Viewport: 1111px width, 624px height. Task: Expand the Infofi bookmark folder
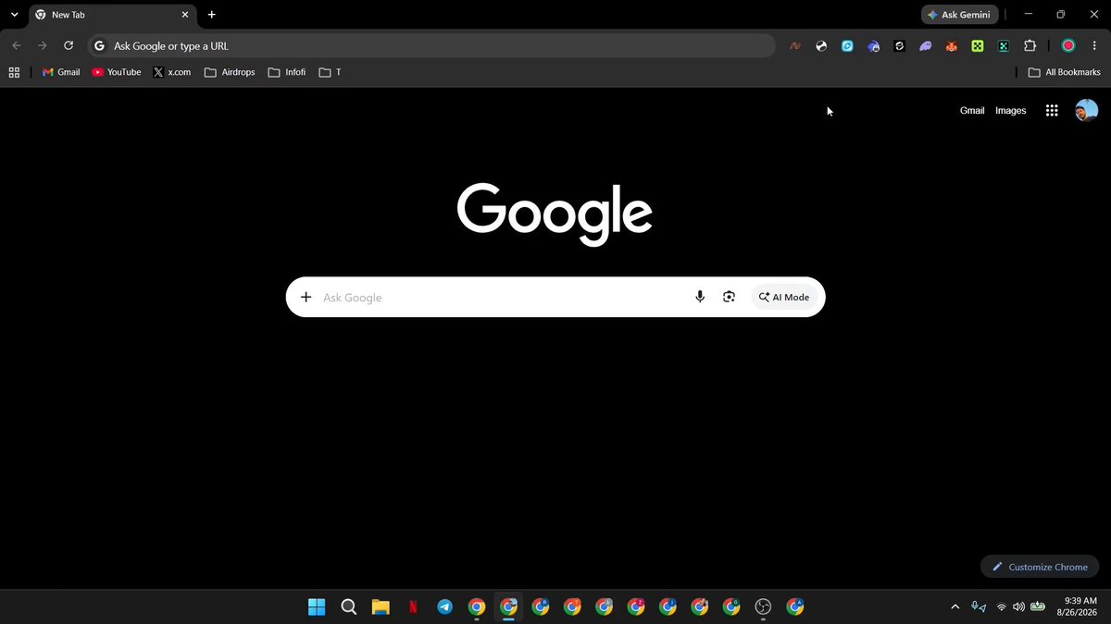[x=287, y=72]
